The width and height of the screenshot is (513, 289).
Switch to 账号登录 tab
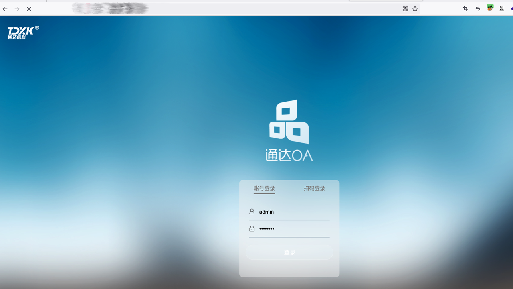264,188
